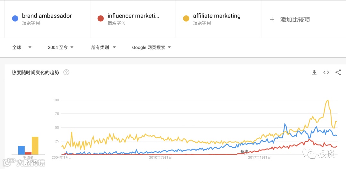Open the embed code icon
The height and width of the screenshot is (169, 346).
pos(326,73)
